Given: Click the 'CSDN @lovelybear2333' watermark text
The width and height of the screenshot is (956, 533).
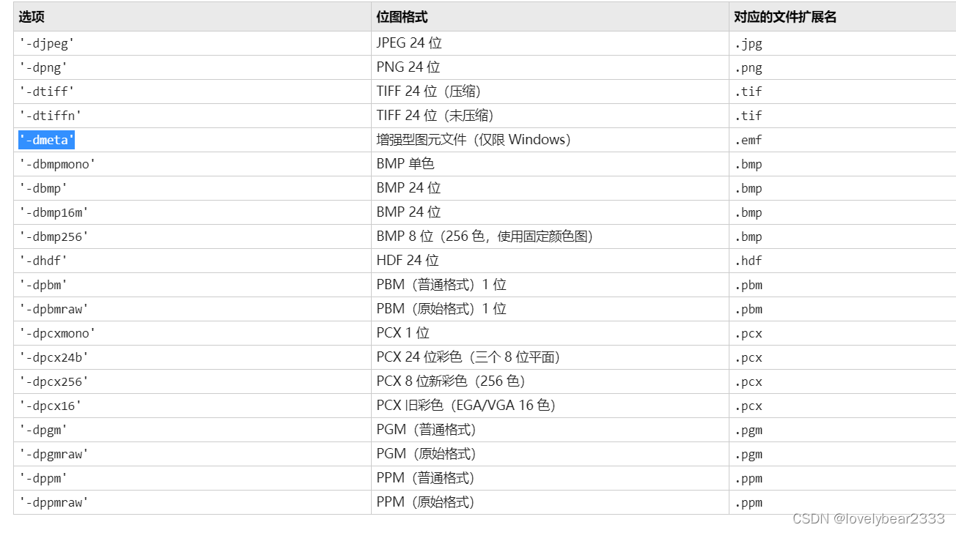Looking at the screenshot, I should coord(869,518).
